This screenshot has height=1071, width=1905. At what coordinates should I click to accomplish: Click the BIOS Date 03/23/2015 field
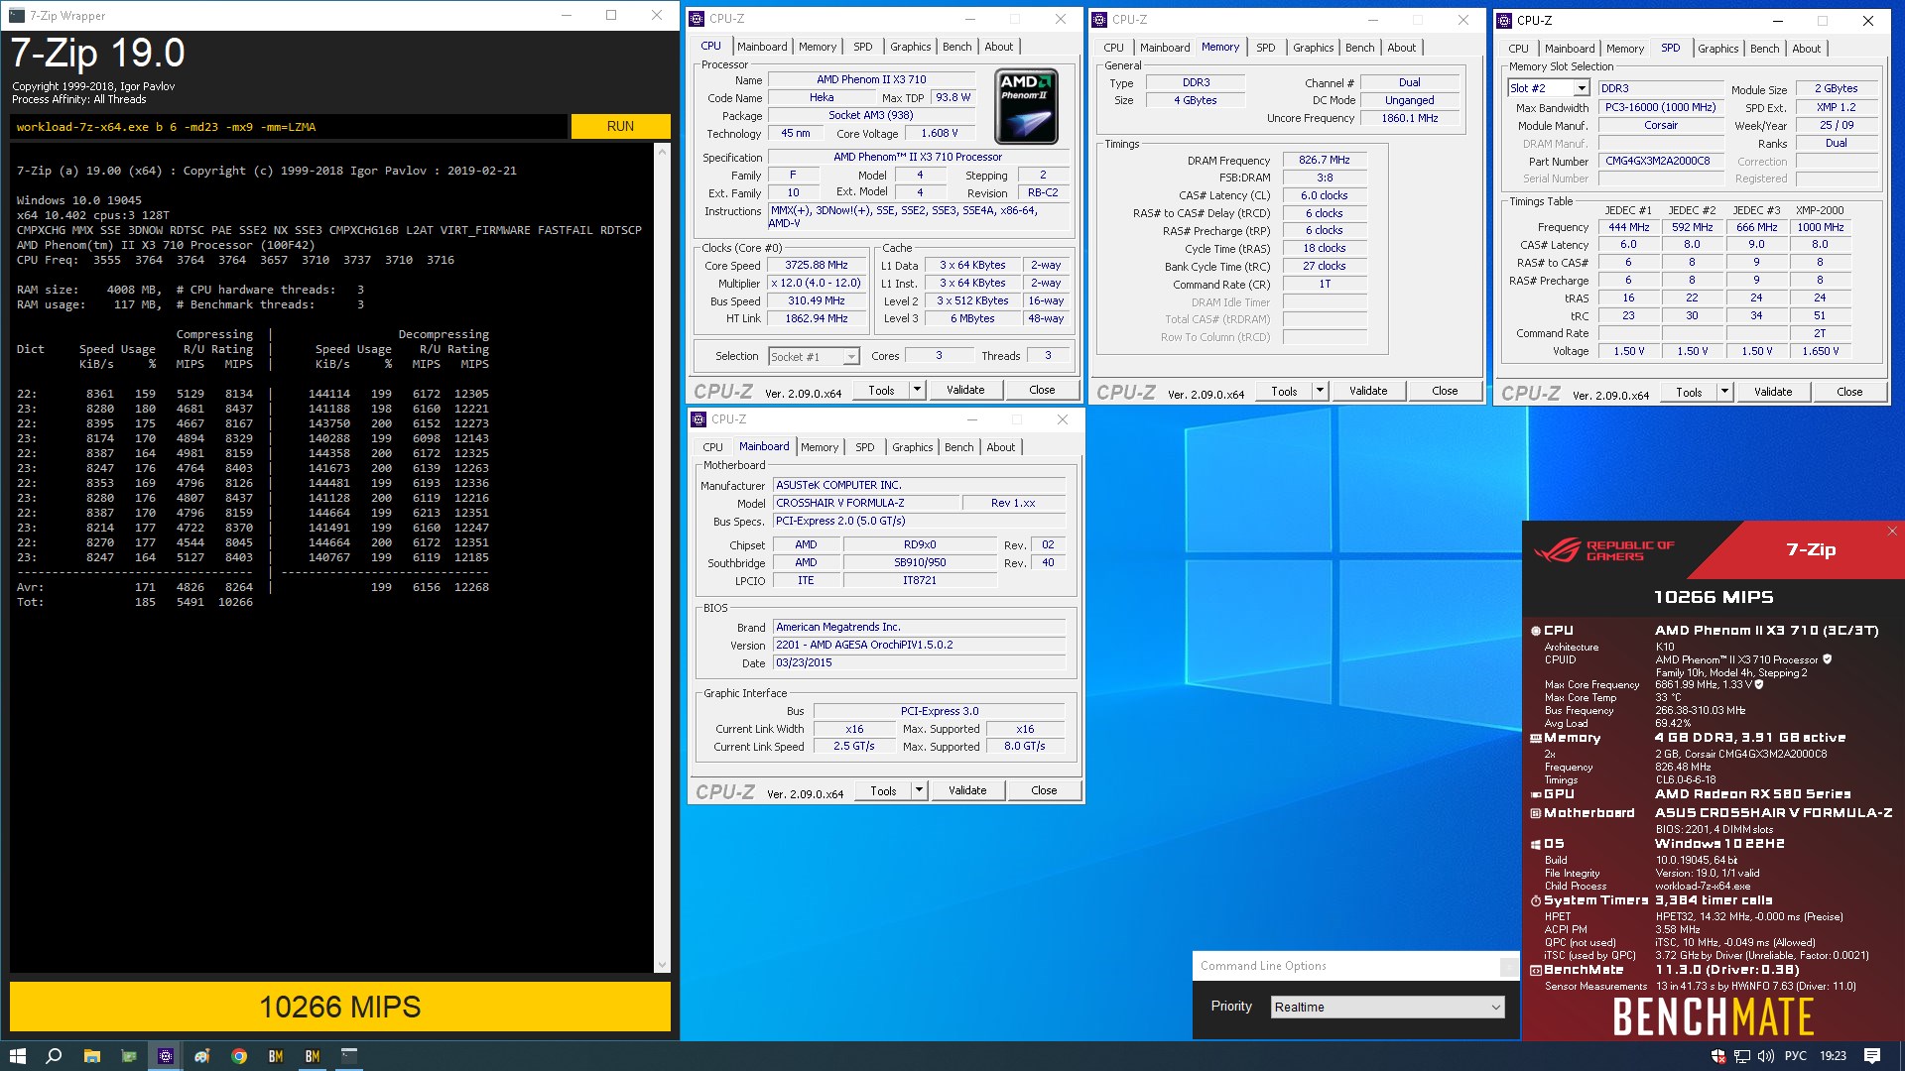919,662
